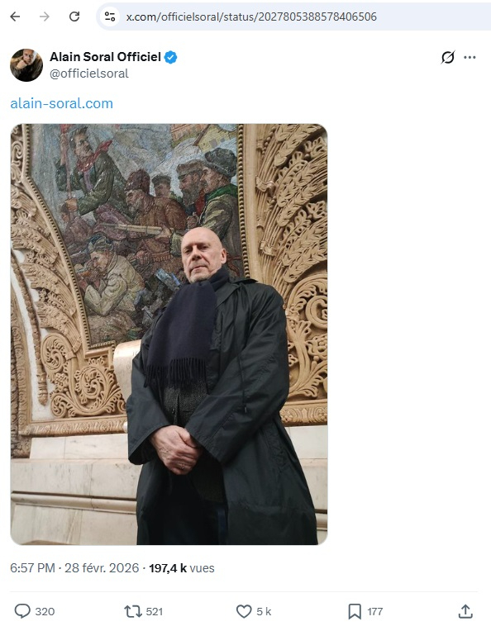
Task: Open site information icon in address bar
Action: (109, 17)
